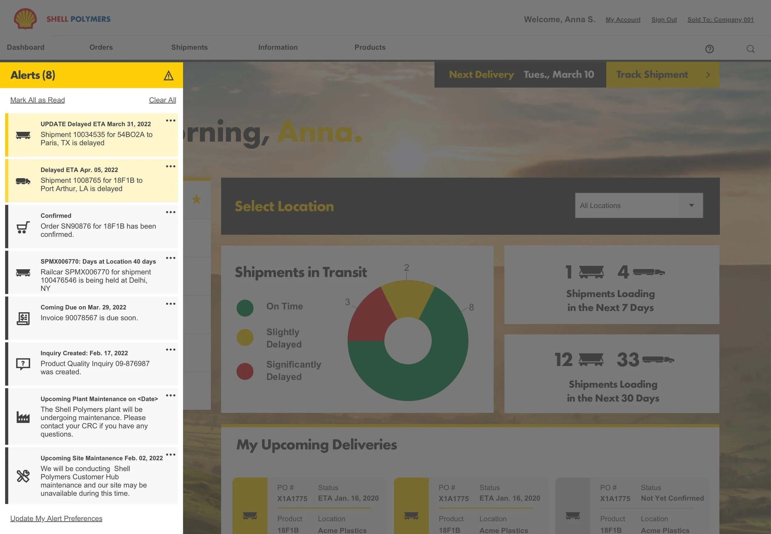
Task: Click the yellow favorite star icon
Action: [197, 200]
